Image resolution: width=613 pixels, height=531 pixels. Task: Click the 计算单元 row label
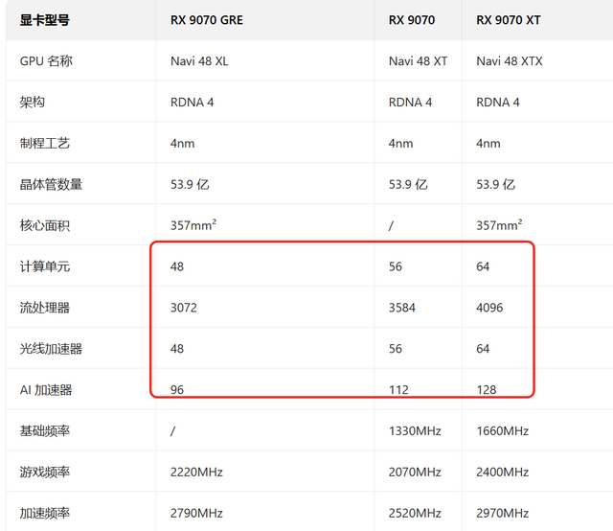(x=45, y=266)
